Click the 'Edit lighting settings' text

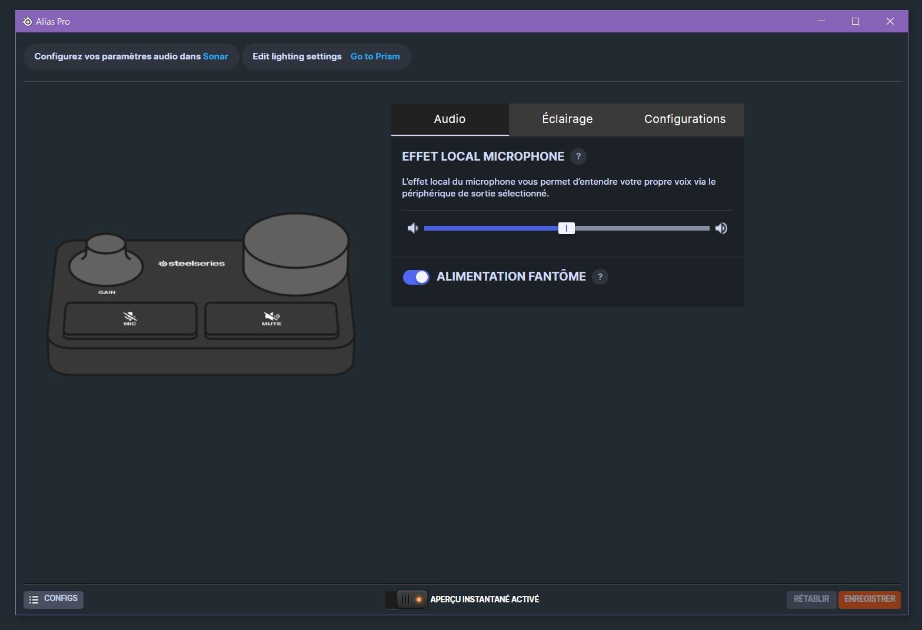[x=297, y=56]
